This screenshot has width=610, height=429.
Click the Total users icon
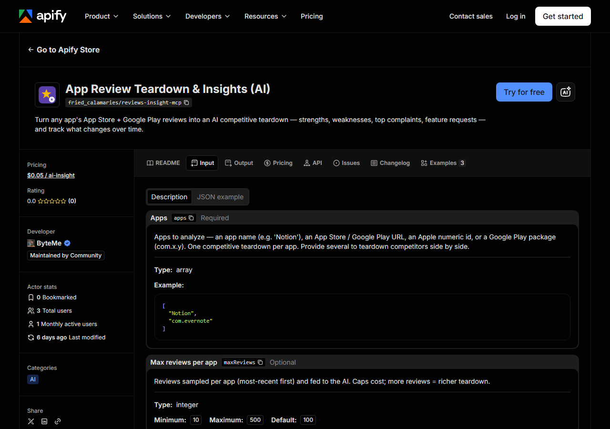pyautogui.click(x=31, y=311)
